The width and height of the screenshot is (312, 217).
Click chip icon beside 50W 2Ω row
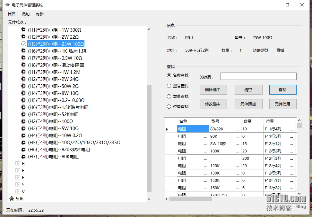tap(24, 86)
